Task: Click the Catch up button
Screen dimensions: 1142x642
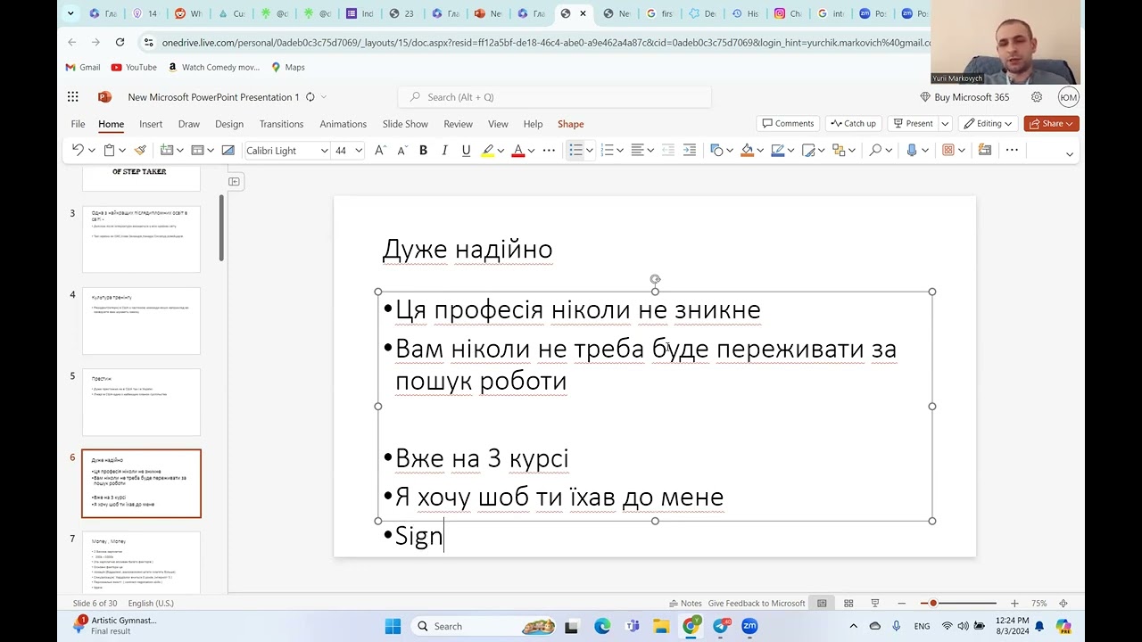Action: point(853,124)
